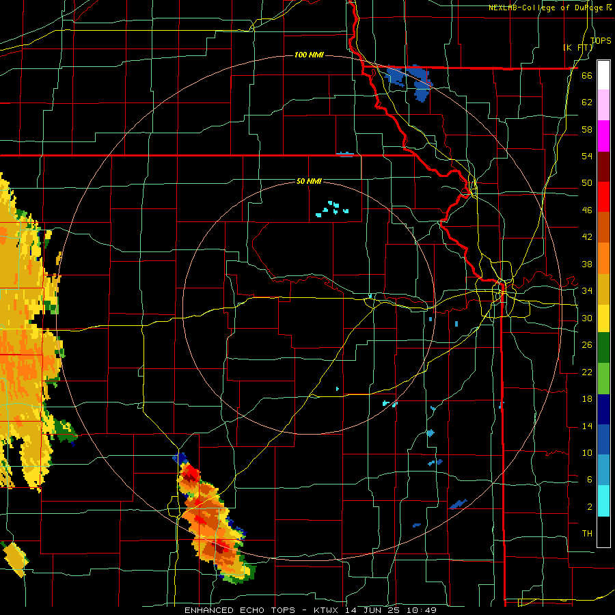
Task: Click the 62 value on the legend
Action: point(587,102)
